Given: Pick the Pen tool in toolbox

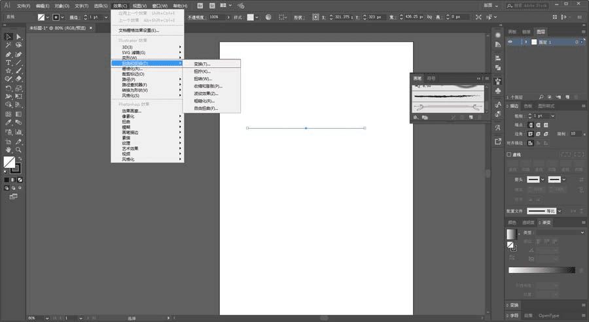Looking at the screenshot, I should (8, 54).
